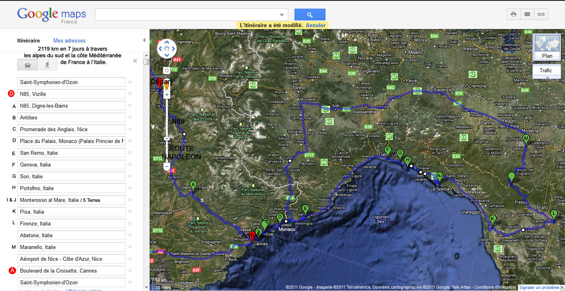The height and width of the screenshot is (291, 565).
Task: Edit the Portofino, Italie field
Action: [x=71, y=188]
